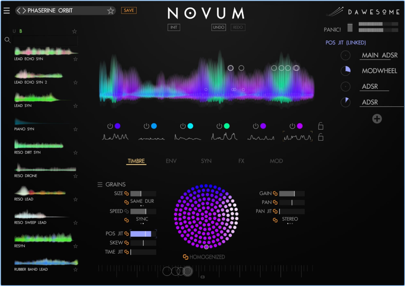The image size is (405, 286).
Task: Star the Lead Echo Syn preset
Action: pos(76,59)
